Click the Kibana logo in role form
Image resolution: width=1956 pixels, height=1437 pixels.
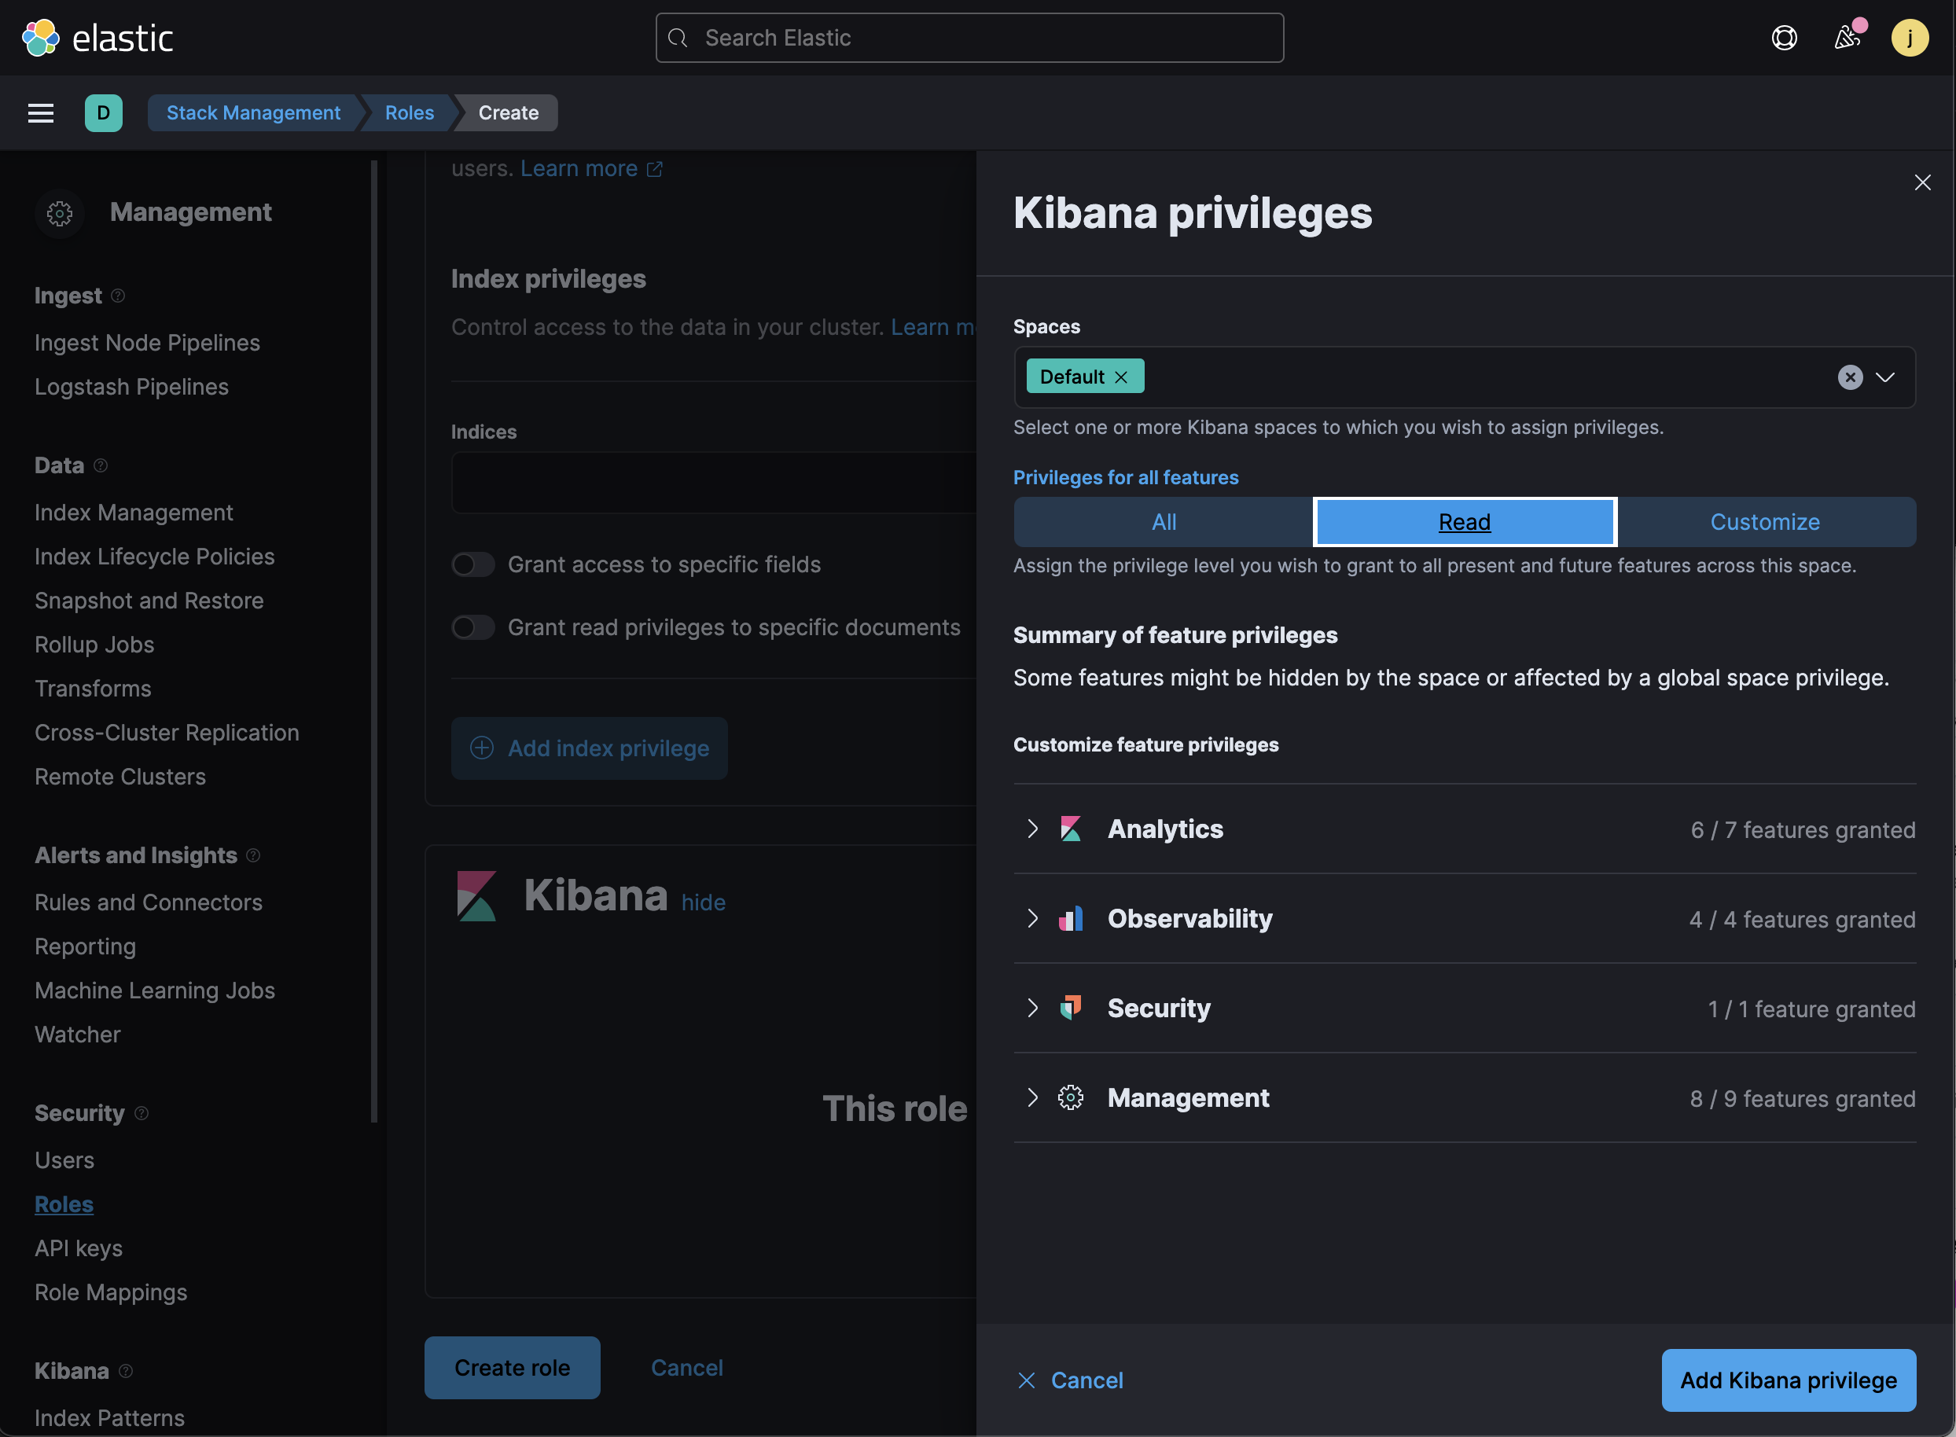tap(476, 896)
